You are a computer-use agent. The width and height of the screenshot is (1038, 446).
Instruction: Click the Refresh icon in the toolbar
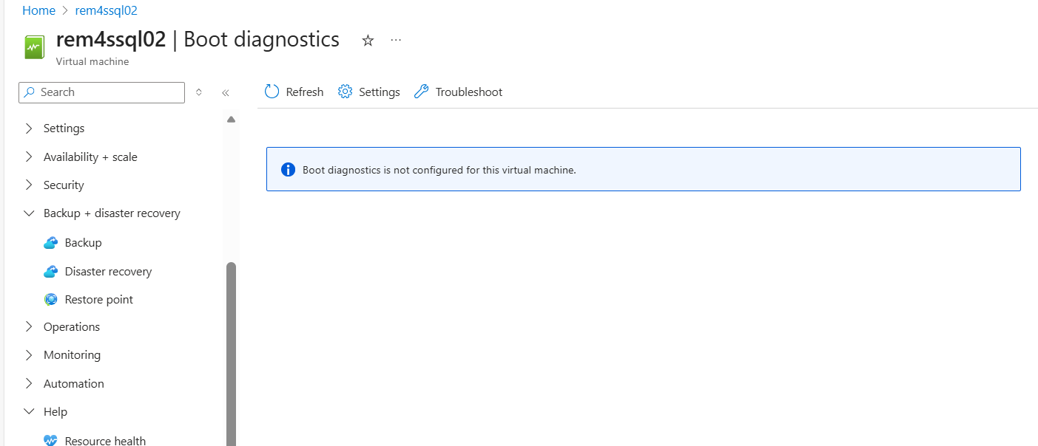272,92
